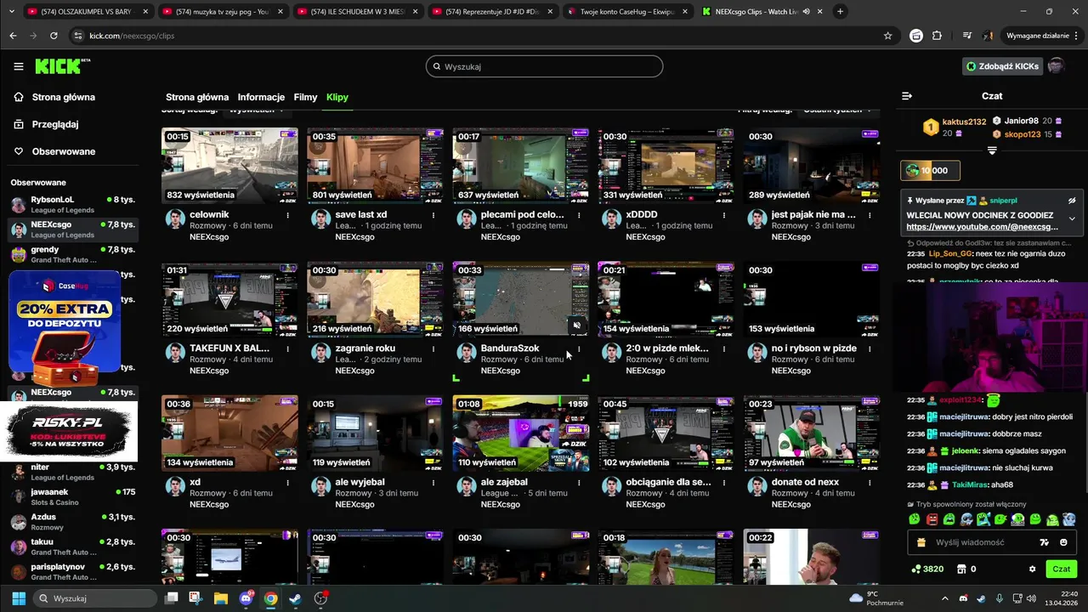Open Azdus channel in followed list

[72, 522]
